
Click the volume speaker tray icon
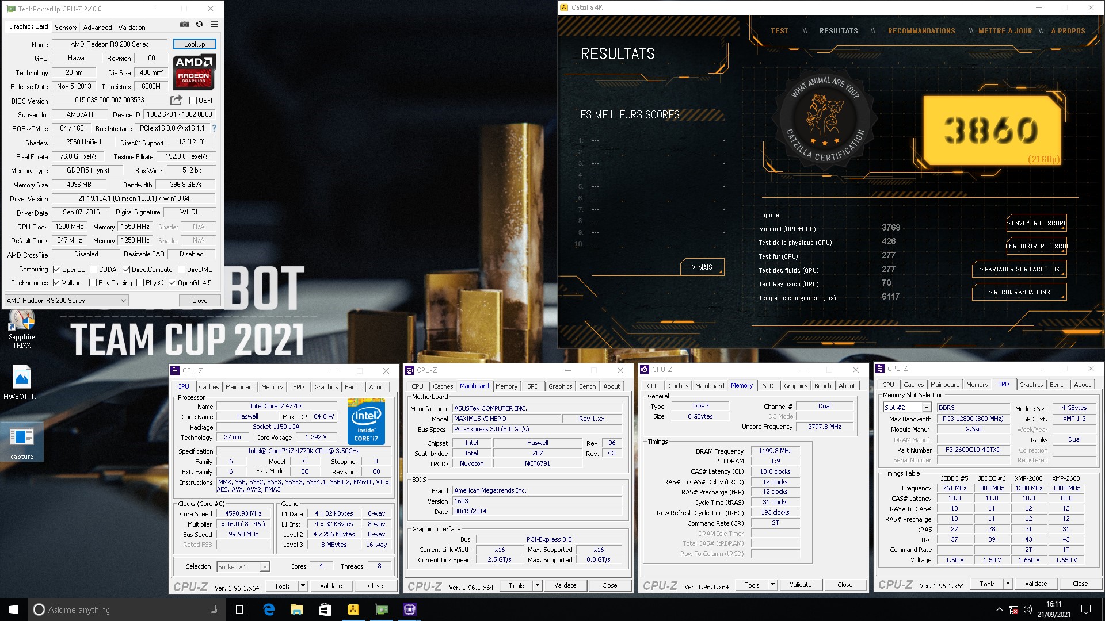click(x=1027, y=609)
